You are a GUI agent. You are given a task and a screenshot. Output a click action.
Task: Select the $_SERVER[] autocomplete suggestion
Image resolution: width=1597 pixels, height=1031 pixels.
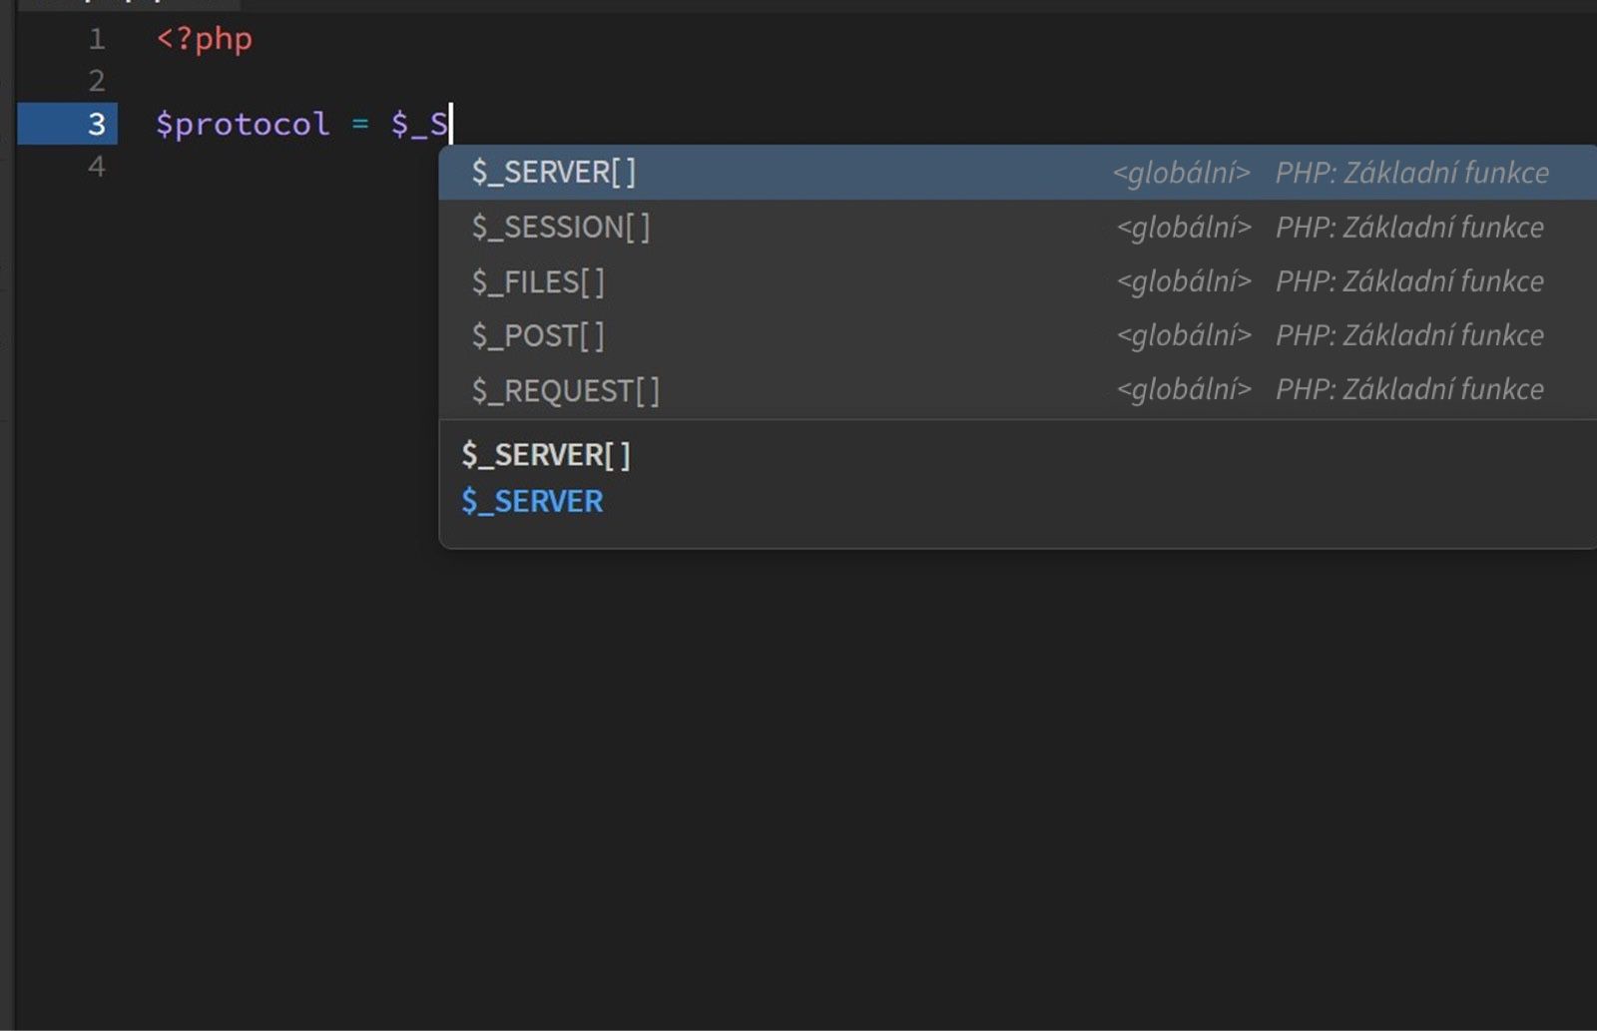coord(555,172)
